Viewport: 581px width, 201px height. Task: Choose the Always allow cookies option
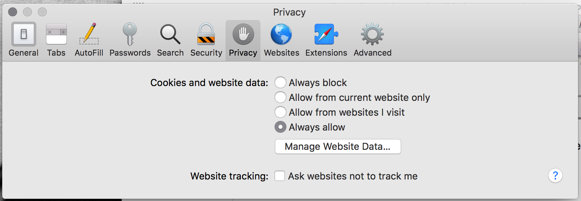[280, 127]
